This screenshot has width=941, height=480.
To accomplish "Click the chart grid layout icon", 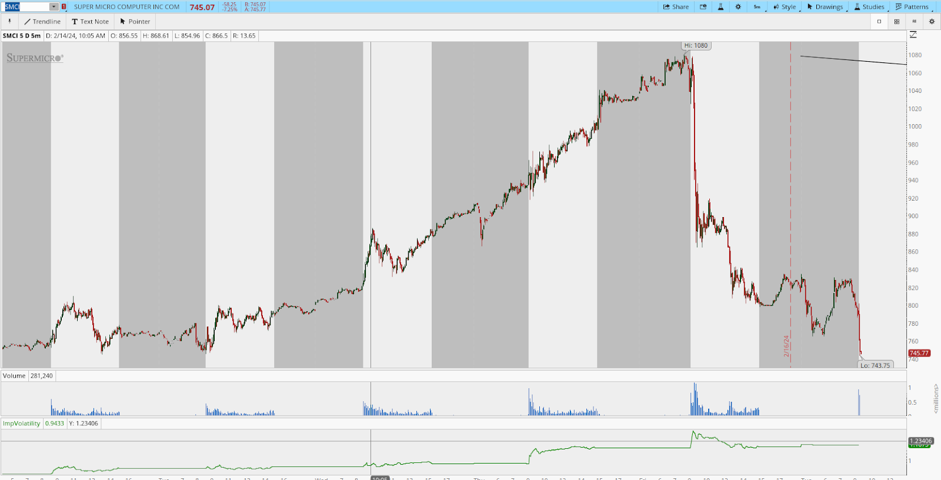I will pyautogui.click(x=897, y=21).
